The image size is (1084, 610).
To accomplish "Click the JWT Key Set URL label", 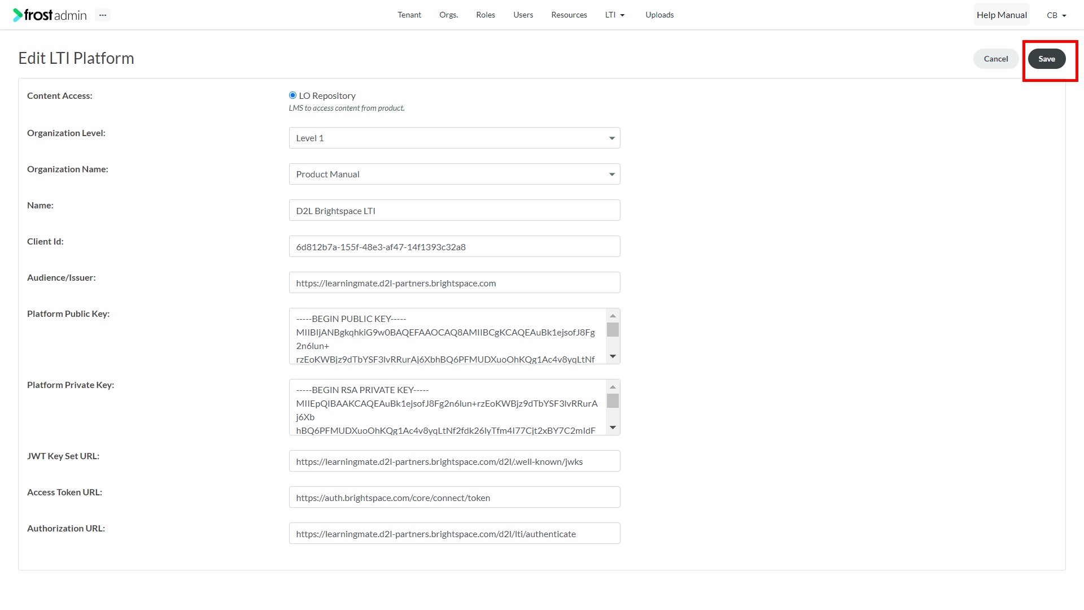I will [x=63, y=456].
